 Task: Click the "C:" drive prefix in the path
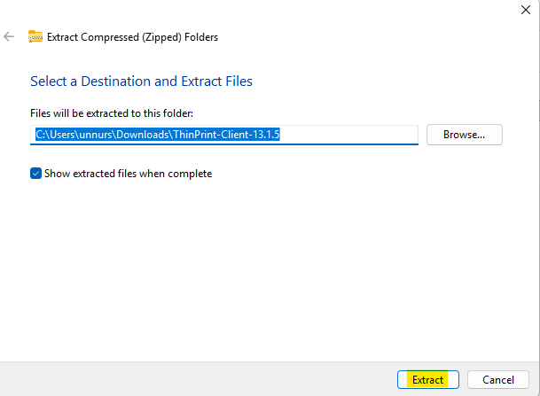pos(41,135)
